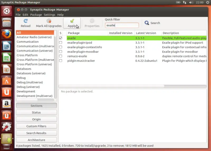Sort by Installed Version column header

coord(121,33)
